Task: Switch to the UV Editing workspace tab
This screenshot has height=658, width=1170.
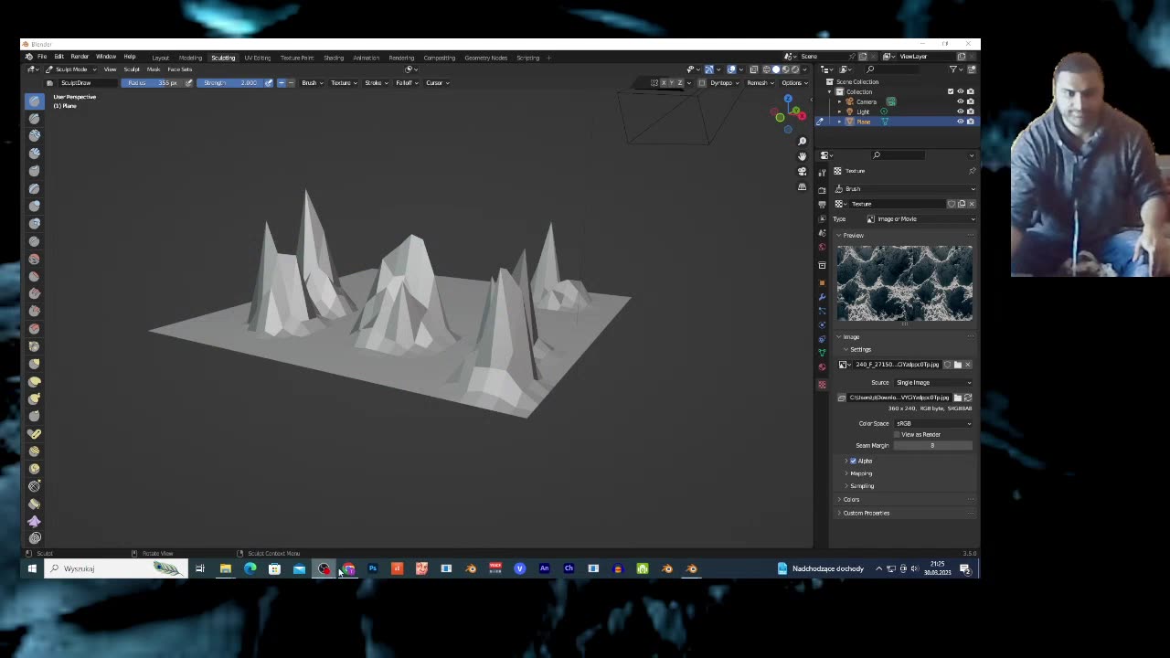Action: pyautogui.click(x=257, y=58)
